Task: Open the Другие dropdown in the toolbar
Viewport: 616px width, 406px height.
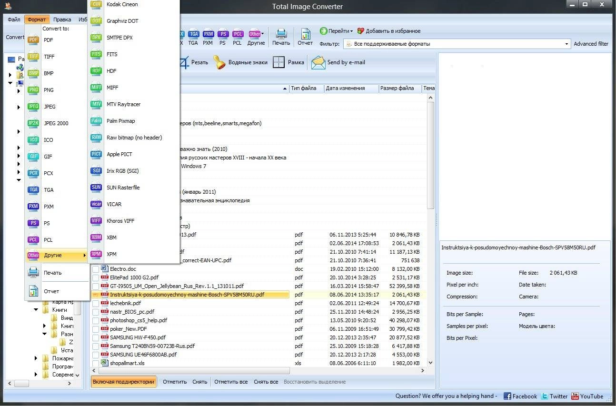Action: pyautogui.click(x=256, y=38)
